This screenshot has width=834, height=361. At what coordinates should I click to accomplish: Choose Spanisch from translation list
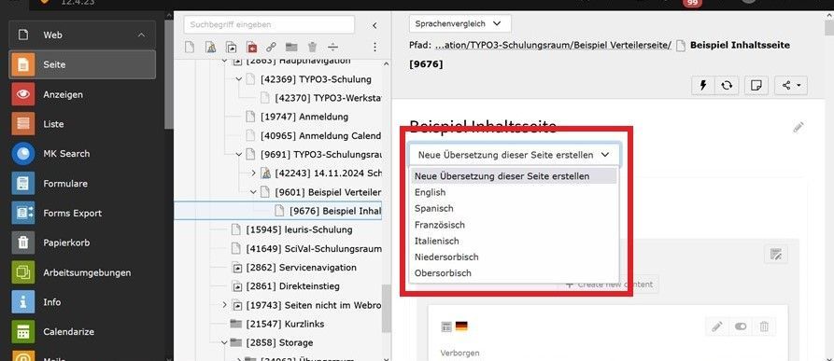(x=515, y=209)
